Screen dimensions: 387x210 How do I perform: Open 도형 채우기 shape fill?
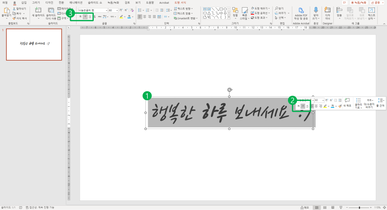coord(260,8)
